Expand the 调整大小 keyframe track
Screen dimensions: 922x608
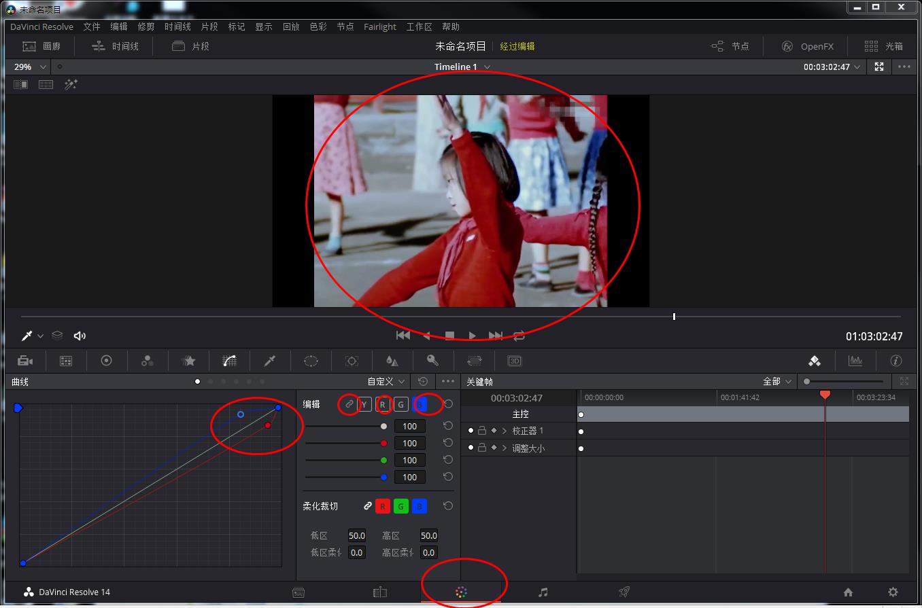(505, 448)
